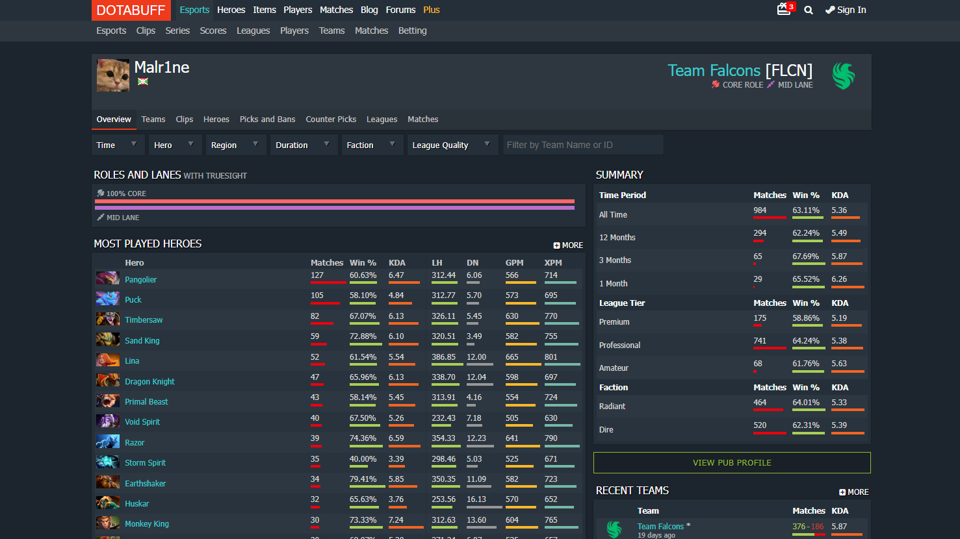Switch to the Matches profile tab
The image size is (960, 539).
tap(422, 119)
